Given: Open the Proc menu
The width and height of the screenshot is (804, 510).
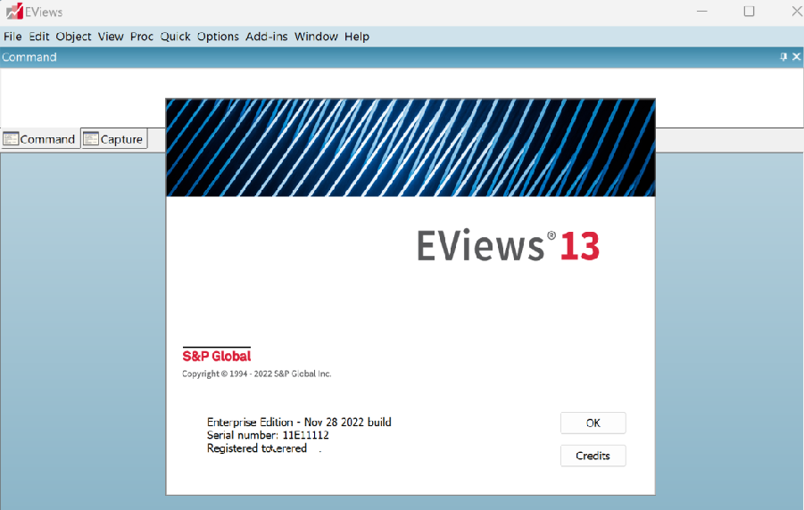Looking at the screenshot, I should click(142, 37).
